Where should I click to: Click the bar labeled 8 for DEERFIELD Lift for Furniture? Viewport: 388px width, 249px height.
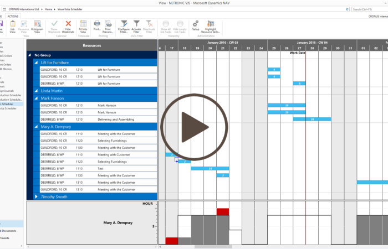point(299,84)
